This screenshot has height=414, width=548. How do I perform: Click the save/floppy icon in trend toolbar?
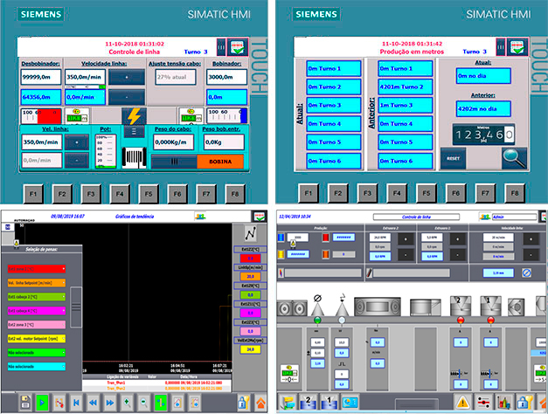25,403
